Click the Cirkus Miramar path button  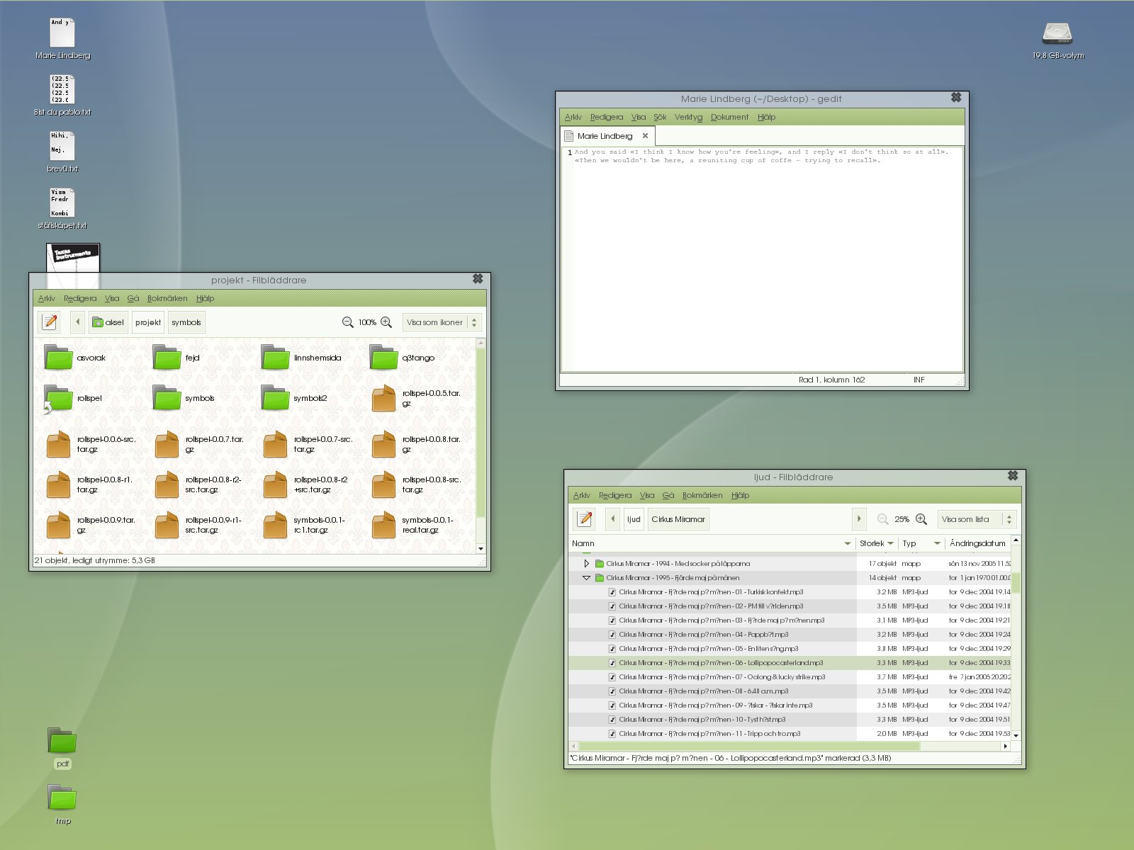coord(678,519)
